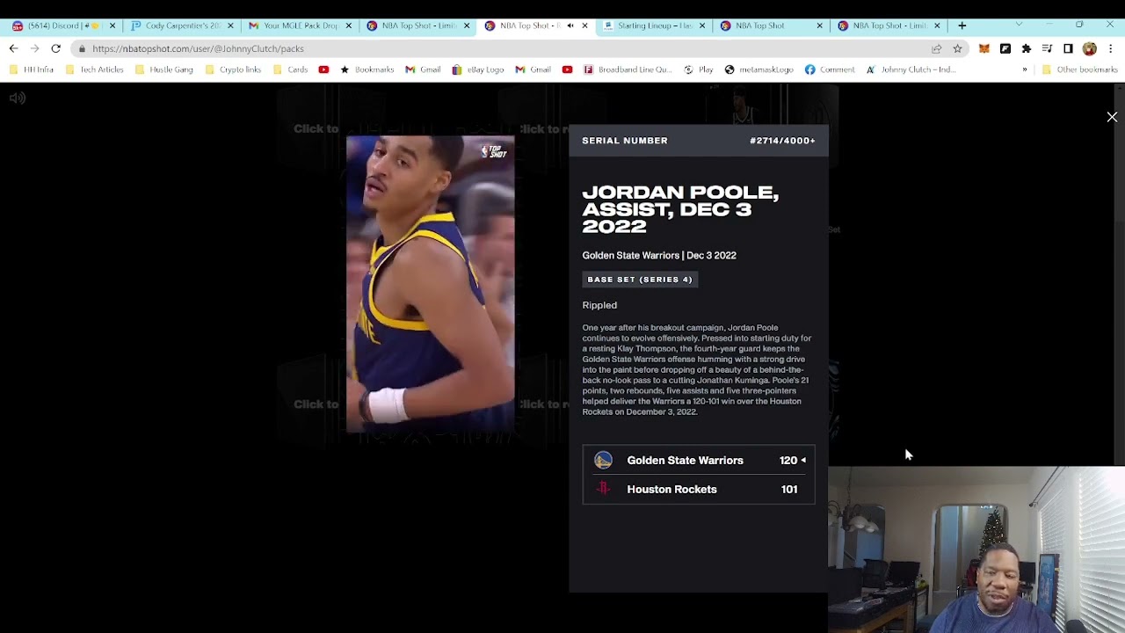Switch to the Cody Carpentier's tab

[x=180, y=25]
